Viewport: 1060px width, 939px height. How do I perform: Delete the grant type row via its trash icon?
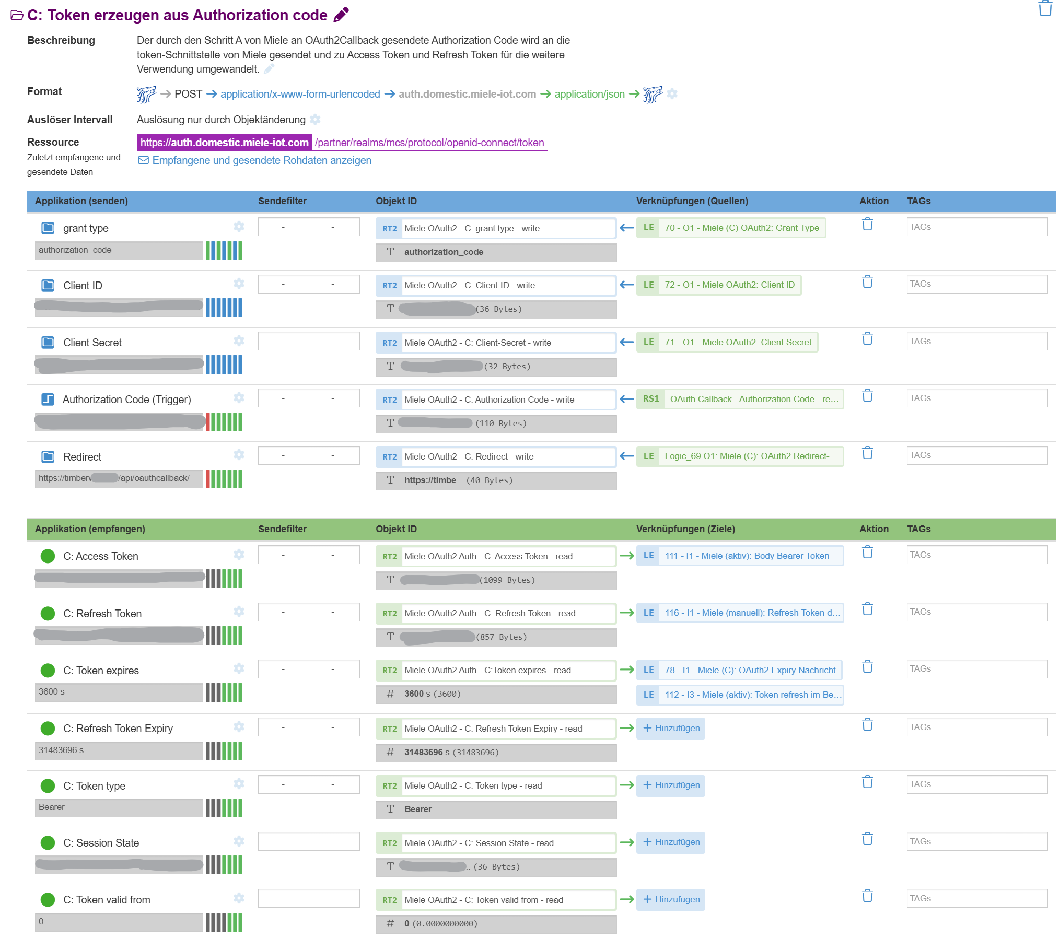coord(867,225)
